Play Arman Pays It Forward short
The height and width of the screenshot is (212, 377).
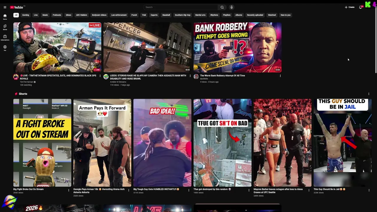(102, 143)
